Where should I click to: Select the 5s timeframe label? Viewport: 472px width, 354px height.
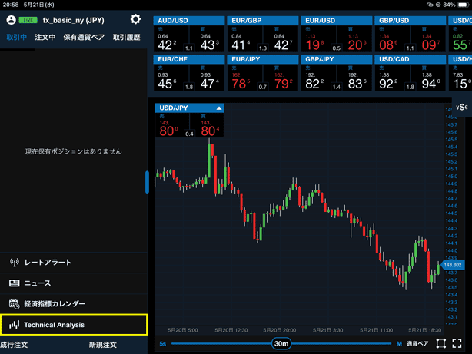pyautogui.click(x=162, y=344)
